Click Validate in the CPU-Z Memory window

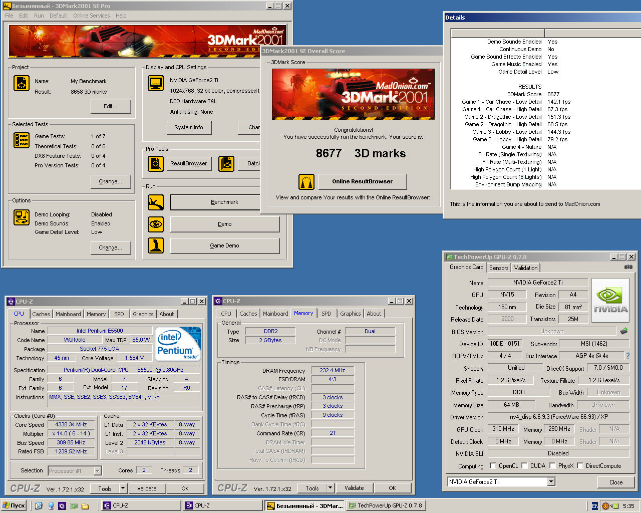click(x=354, y=488)
